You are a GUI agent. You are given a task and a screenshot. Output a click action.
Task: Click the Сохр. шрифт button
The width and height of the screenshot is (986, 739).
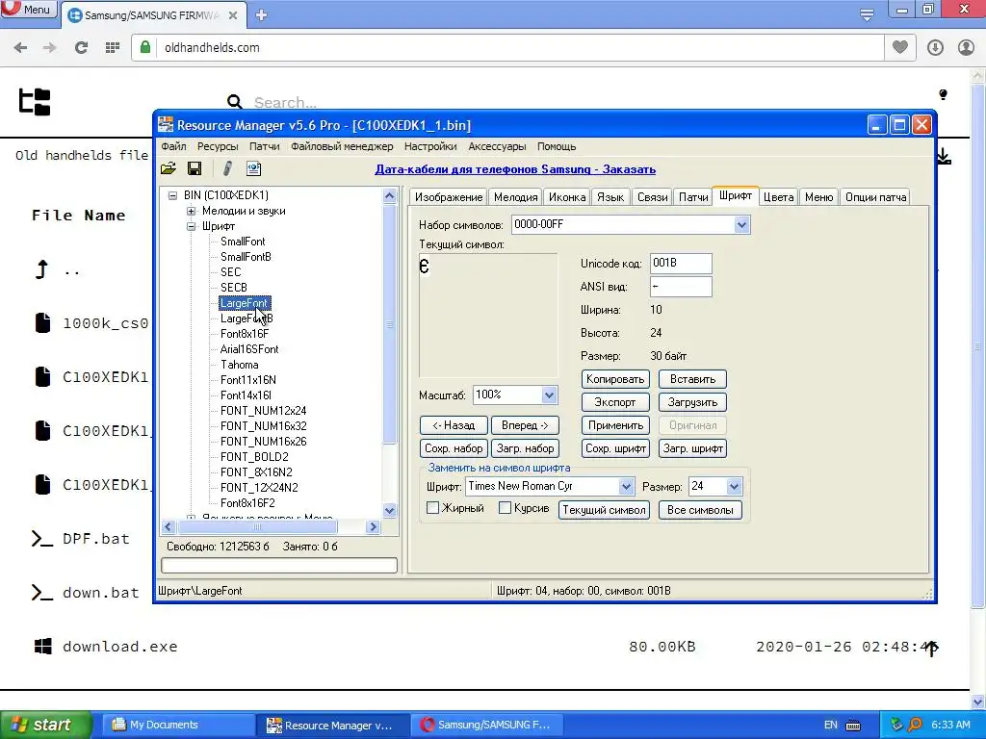coord(615,448)
